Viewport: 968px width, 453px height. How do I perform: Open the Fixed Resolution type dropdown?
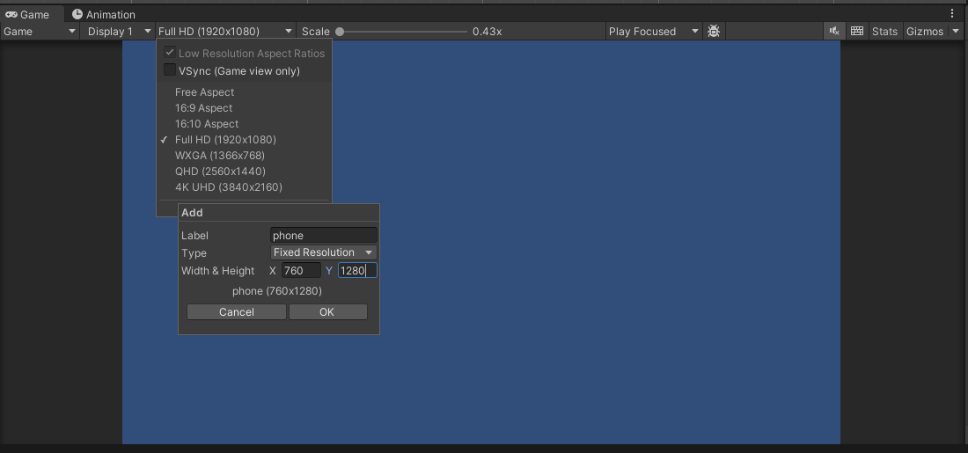[x=324, y=252]
